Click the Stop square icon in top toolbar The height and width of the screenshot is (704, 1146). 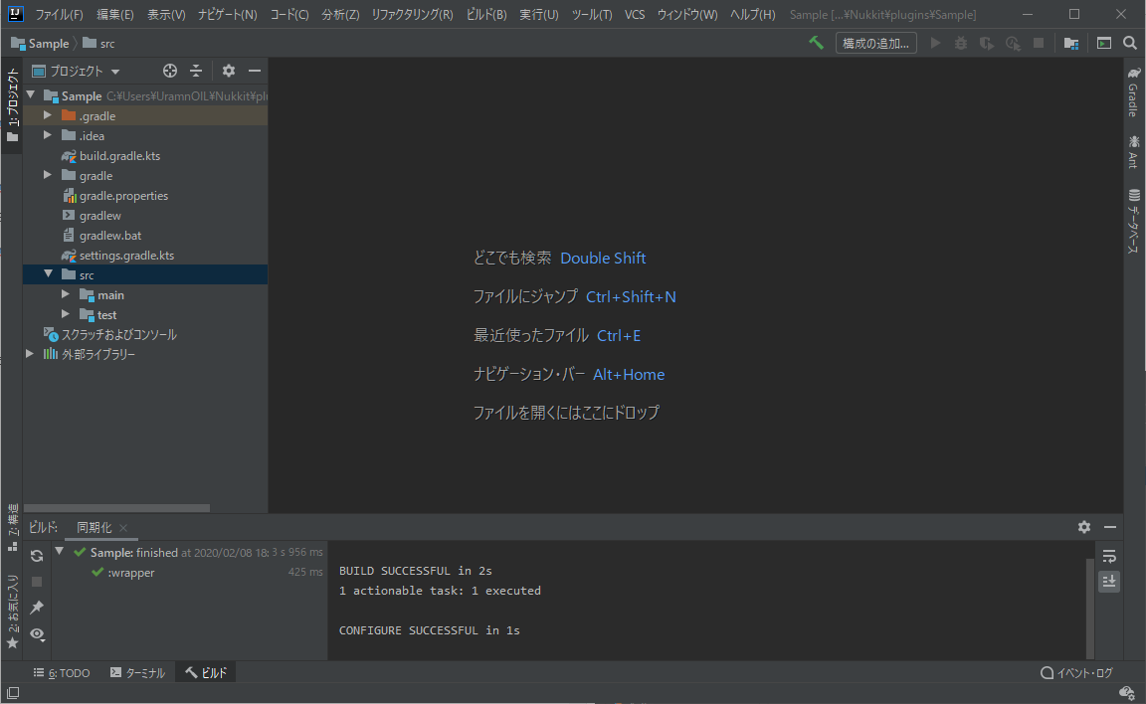click(x=1038, y=43)
